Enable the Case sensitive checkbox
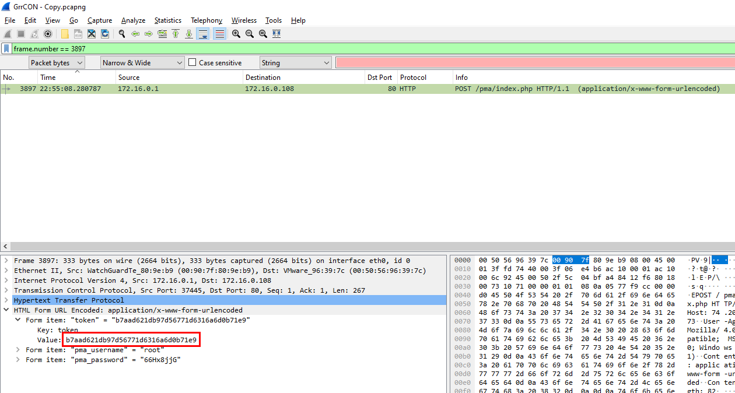The image size is (735, 393). (x=192, y=62)
